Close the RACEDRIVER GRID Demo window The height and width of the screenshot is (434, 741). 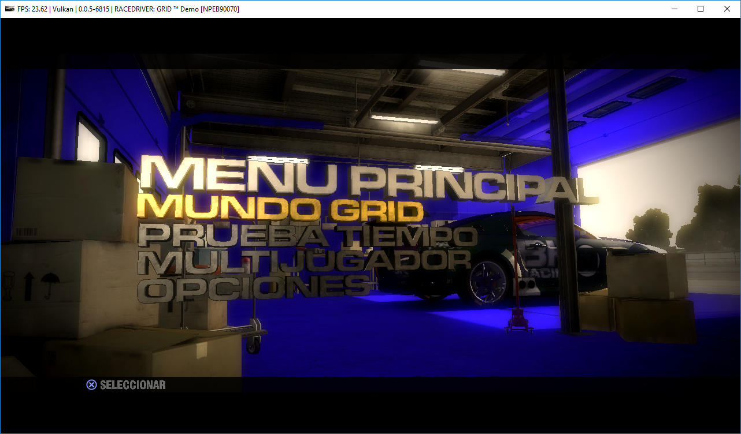727,9
